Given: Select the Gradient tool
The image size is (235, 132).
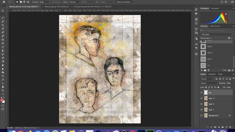Looking at the screenshot, I should point(3,61).
